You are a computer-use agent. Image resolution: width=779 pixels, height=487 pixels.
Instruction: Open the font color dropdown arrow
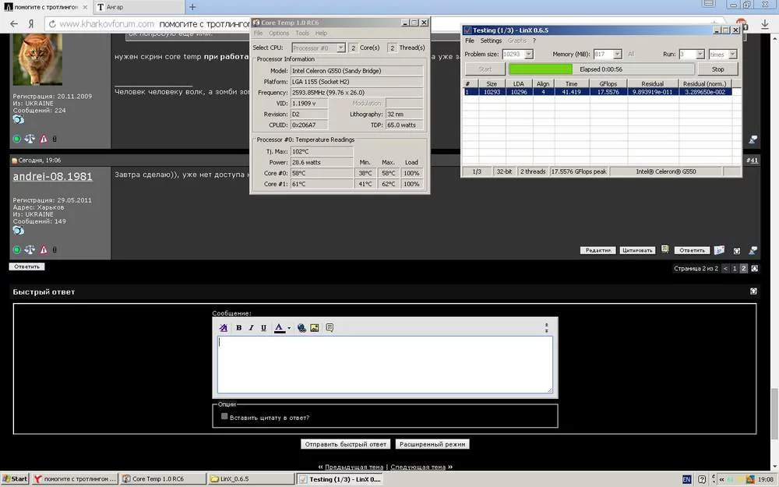pyautogui.click(x=289, y=329)
